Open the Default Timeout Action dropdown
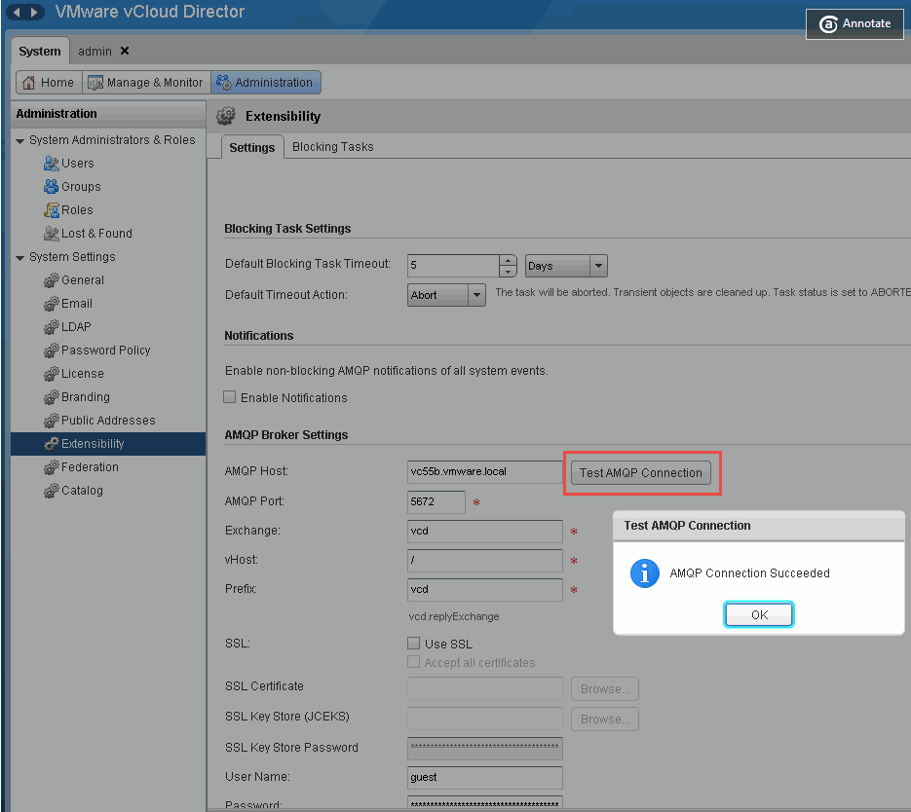 pos(476,295)
